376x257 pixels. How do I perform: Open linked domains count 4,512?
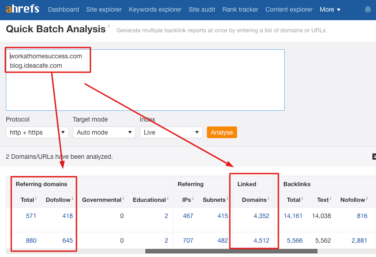pyautogui.click(x=261, y=240)
